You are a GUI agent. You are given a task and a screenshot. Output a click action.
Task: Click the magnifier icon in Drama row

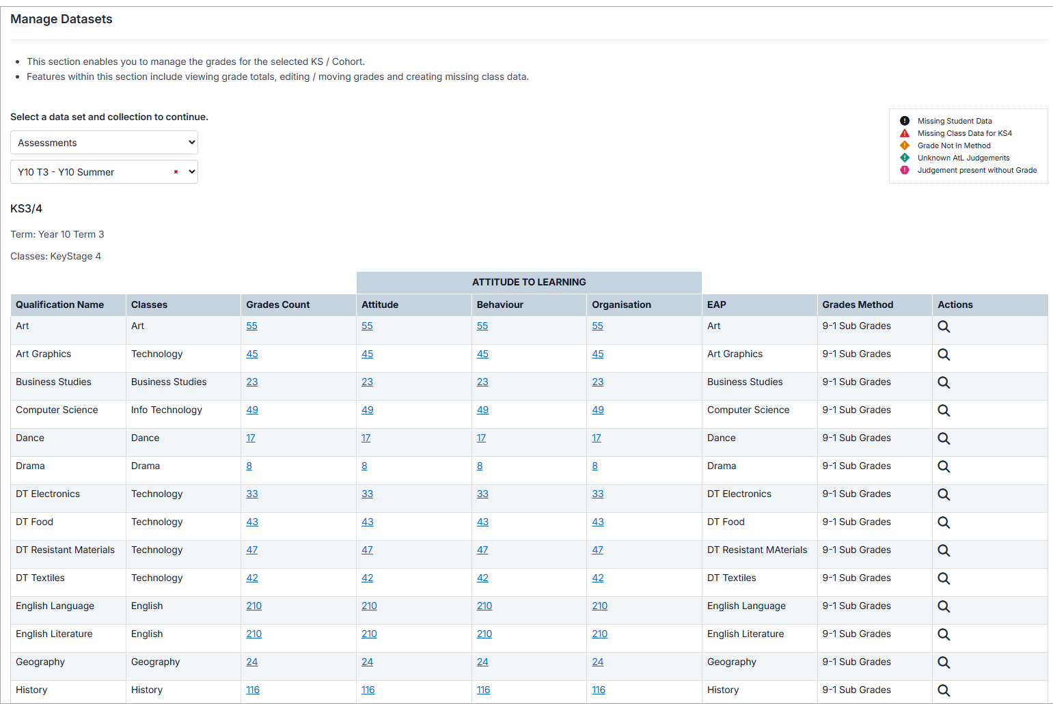[944, 466]
